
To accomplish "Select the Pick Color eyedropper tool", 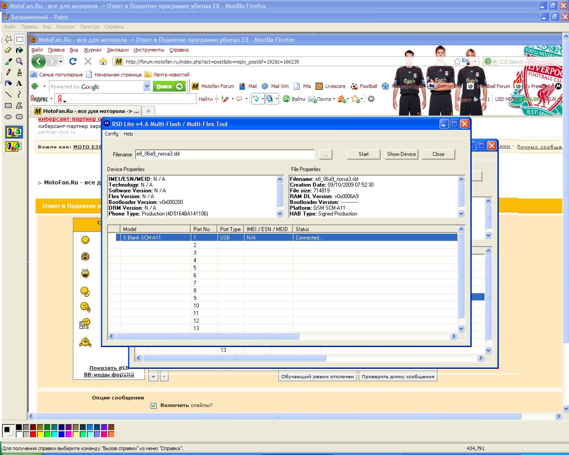I will point(8,61).
